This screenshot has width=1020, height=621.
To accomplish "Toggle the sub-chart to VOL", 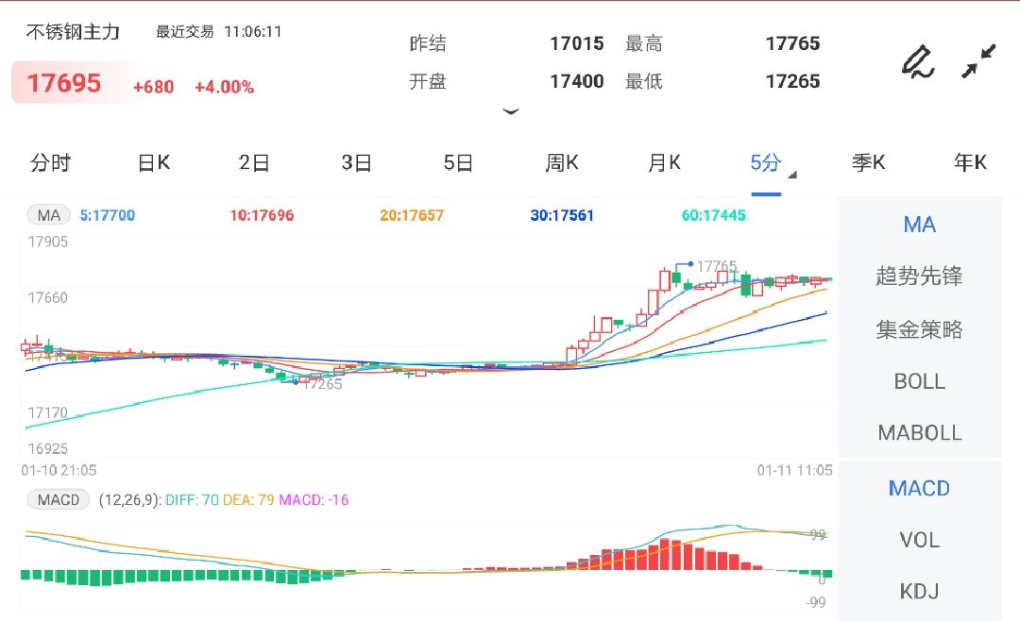I will pyautogui.click(x=918, y=540).
